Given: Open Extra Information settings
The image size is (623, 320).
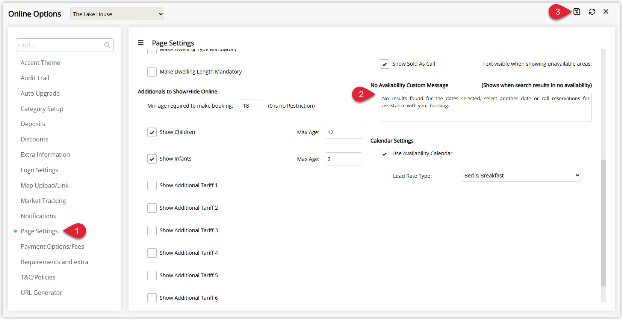Looking at the screenshot, I should click(x=45, y=155).
